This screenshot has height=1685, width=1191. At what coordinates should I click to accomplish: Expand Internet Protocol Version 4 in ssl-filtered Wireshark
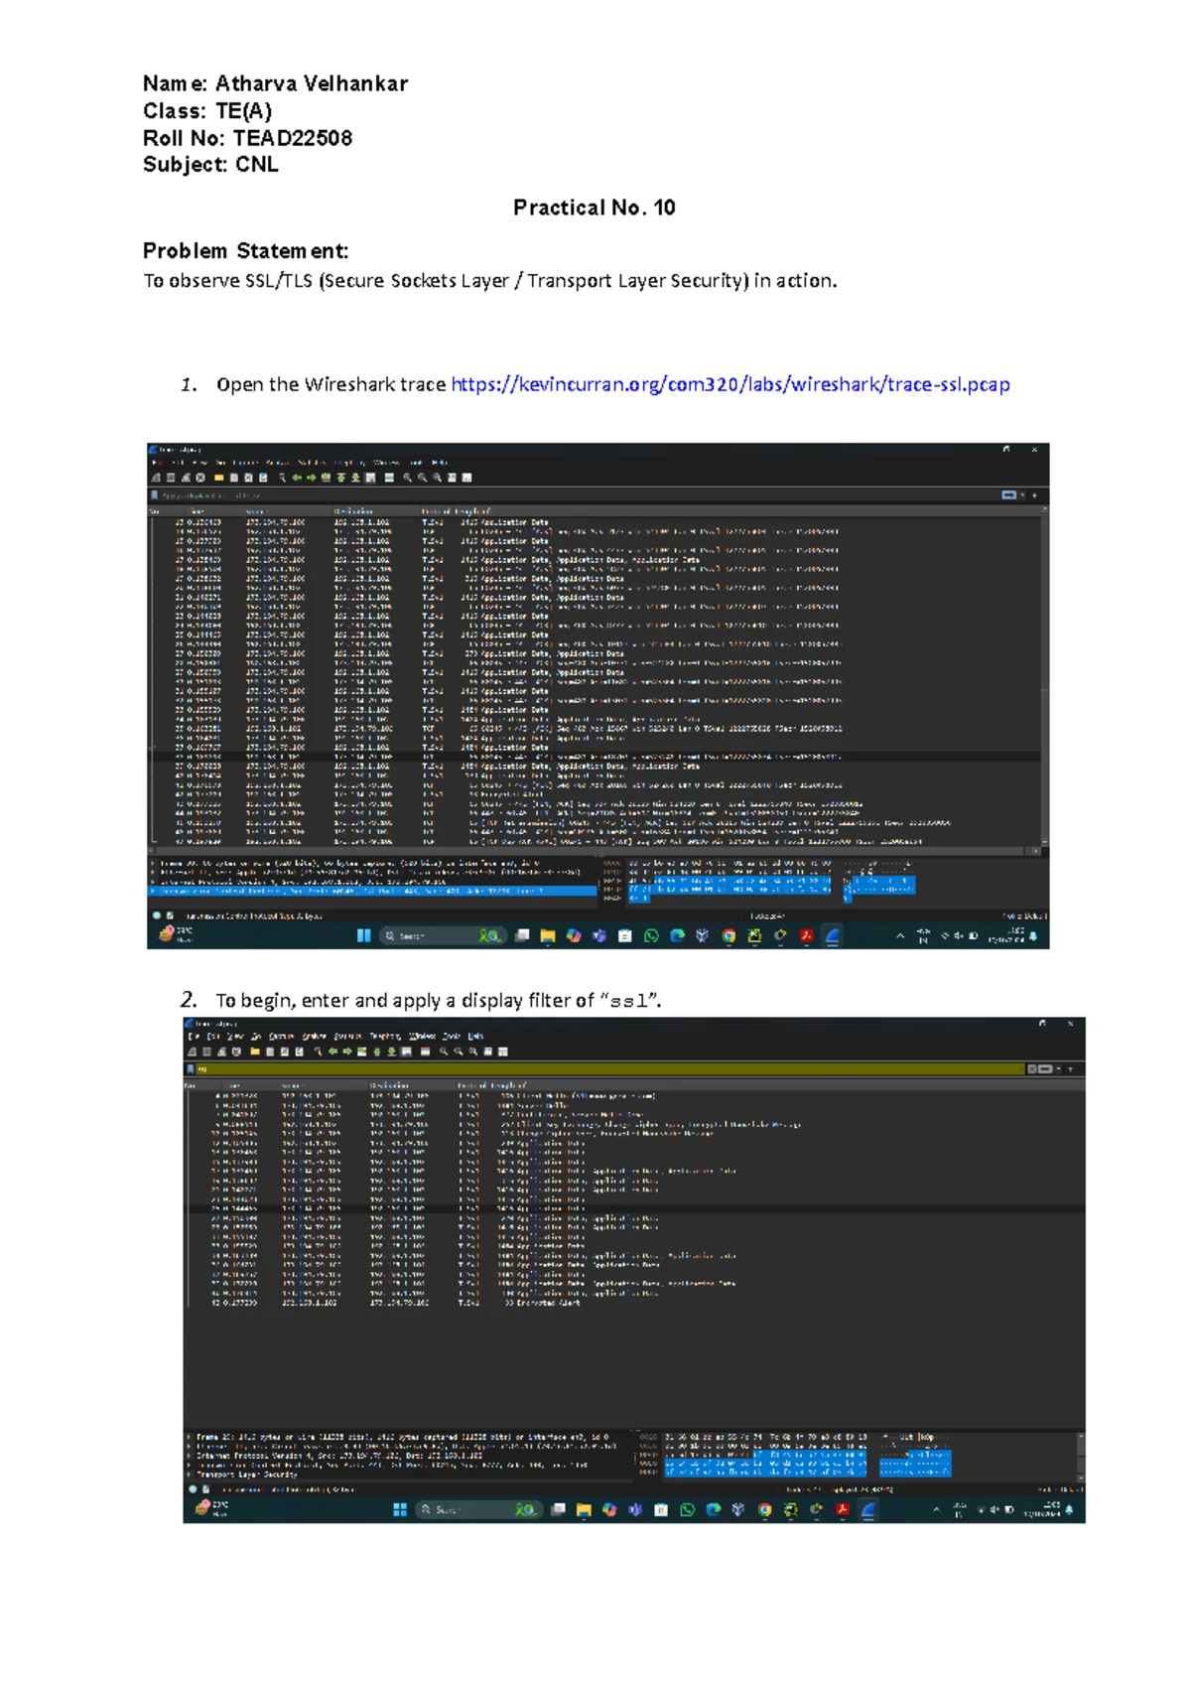(x=190, y=1456)
